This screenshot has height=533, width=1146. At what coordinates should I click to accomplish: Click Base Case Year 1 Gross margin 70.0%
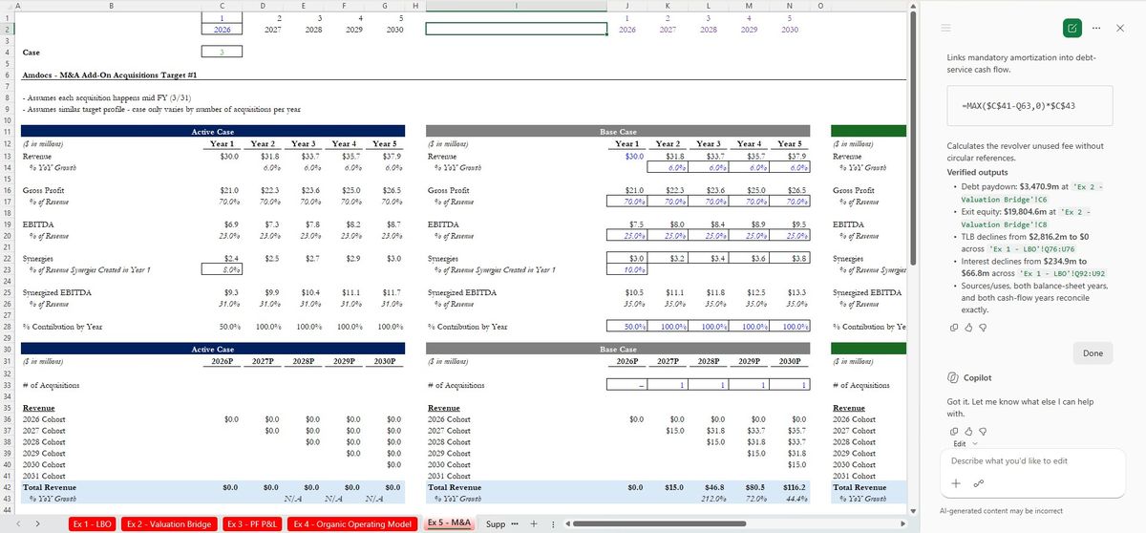627,202
